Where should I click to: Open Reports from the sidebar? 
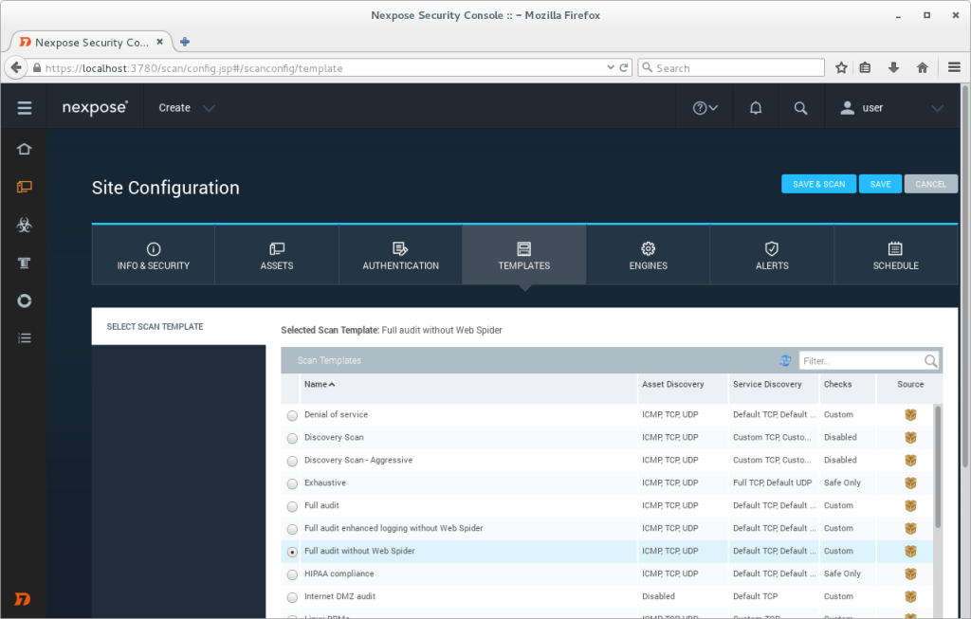(x=24, y=300)
